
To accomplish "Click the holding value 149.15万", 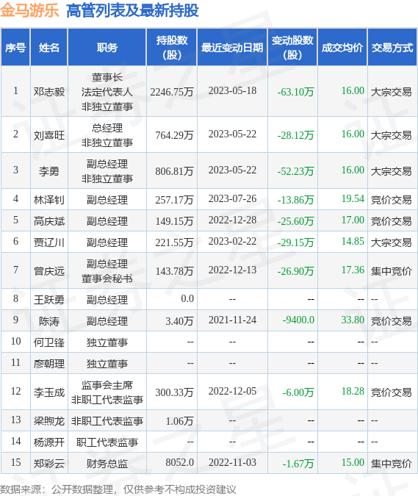I will (174, 220).
